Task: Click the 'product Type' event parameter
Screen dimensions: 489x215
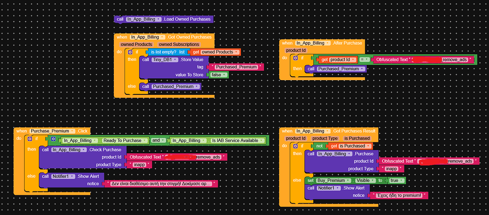Action: pos(325,139)
